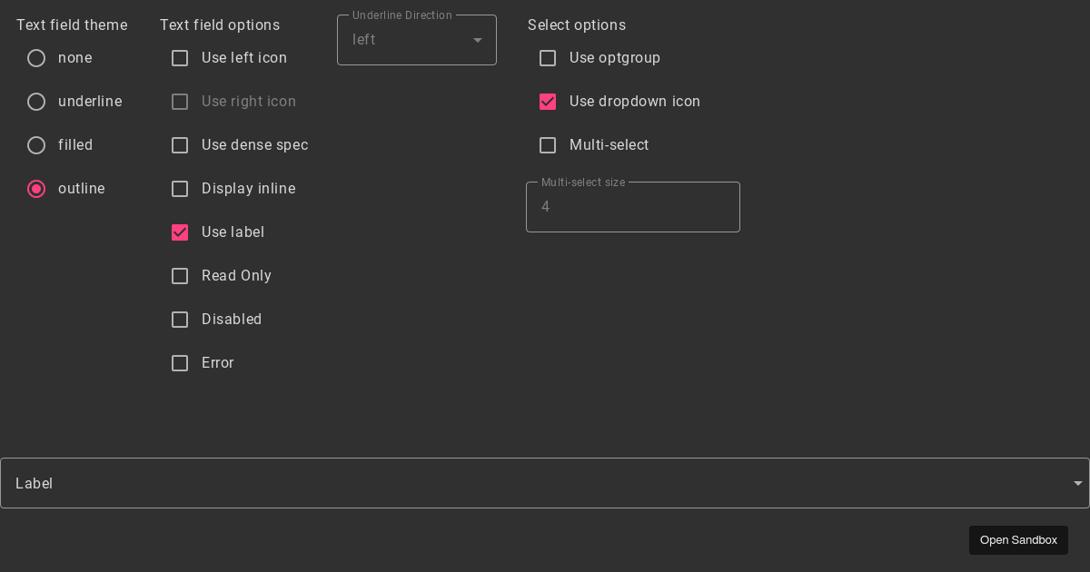The image size is (1090, 572).
Task: Check Use dense spec
Action: coord(180,145)
